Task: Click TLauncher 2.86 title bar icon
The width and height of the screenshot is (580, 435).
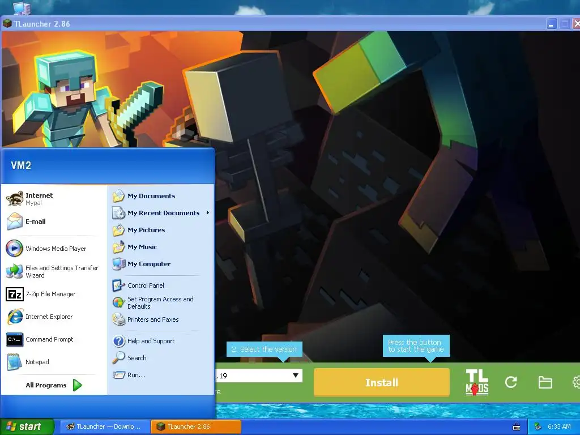Action: point(7,24)
